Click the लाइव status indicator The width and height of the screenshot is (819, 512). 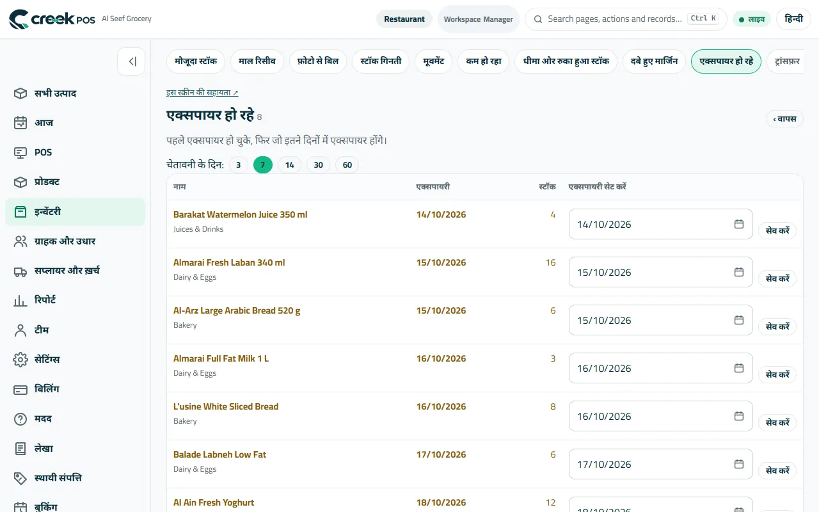click(752, 19)
